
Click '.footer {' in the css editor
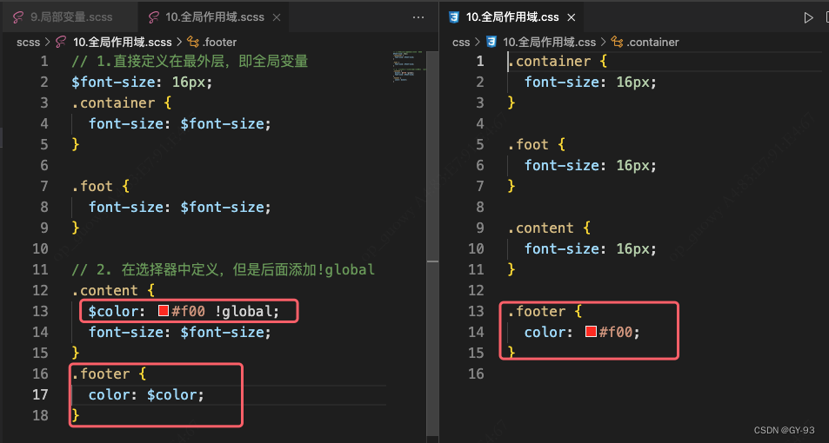545,311
